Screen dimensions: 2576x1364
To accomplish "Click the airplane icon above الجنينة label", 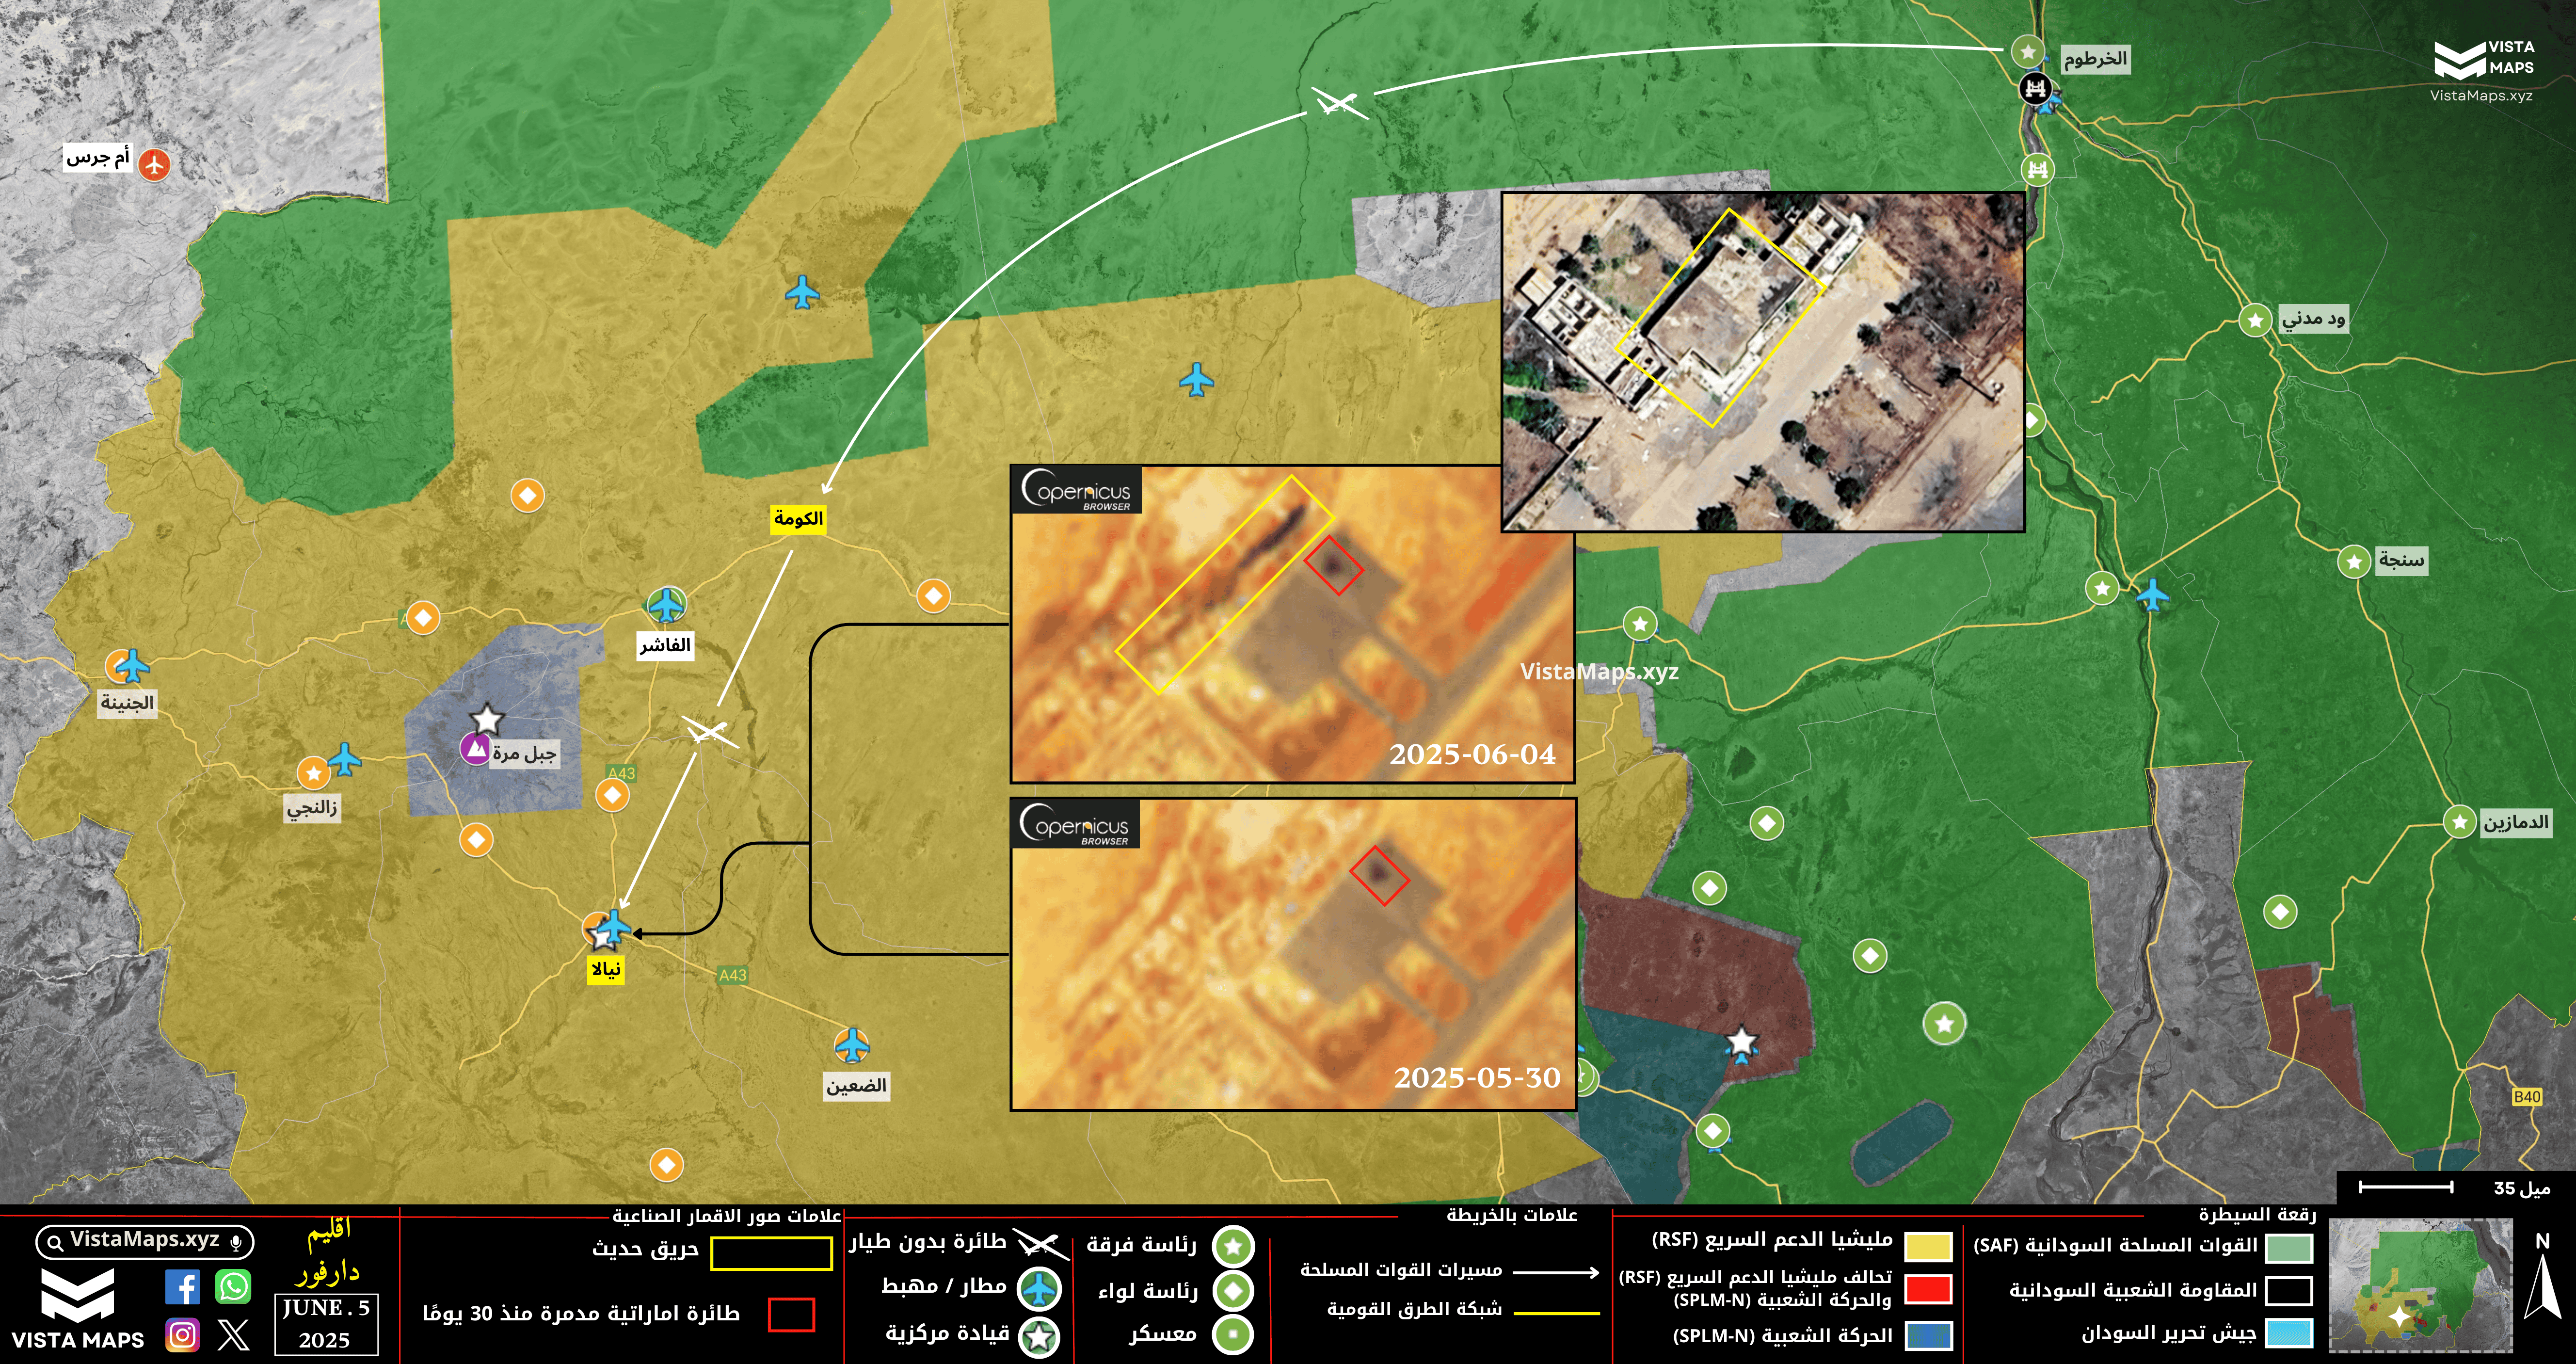I will 132,666.
